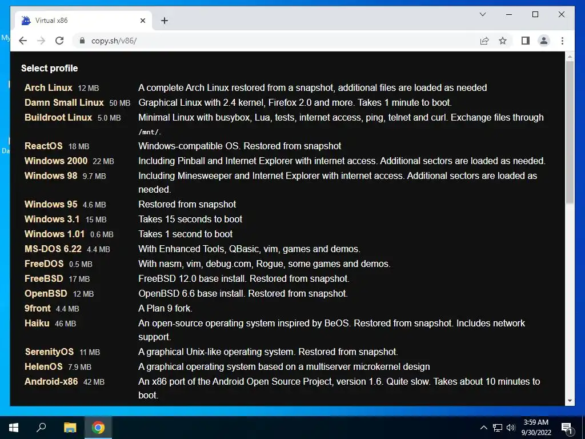Start the Windows 3.1 profile

[52, 219]
